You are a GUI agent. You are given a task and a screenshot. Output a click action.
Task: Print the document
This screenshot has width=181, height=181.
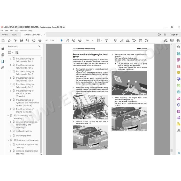[x=21, y=40]
